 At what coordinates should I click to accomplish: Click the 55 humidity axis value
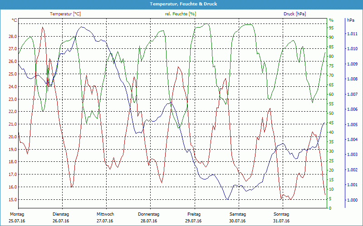point(331,104)
